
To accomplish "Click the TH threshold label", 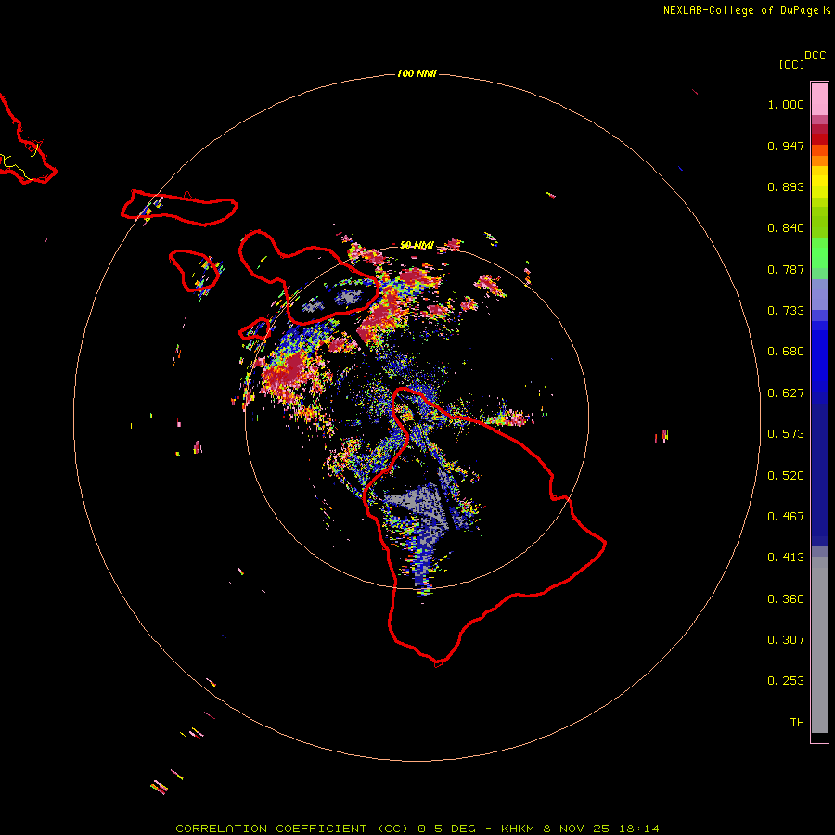I will click(x=797, y=723).
